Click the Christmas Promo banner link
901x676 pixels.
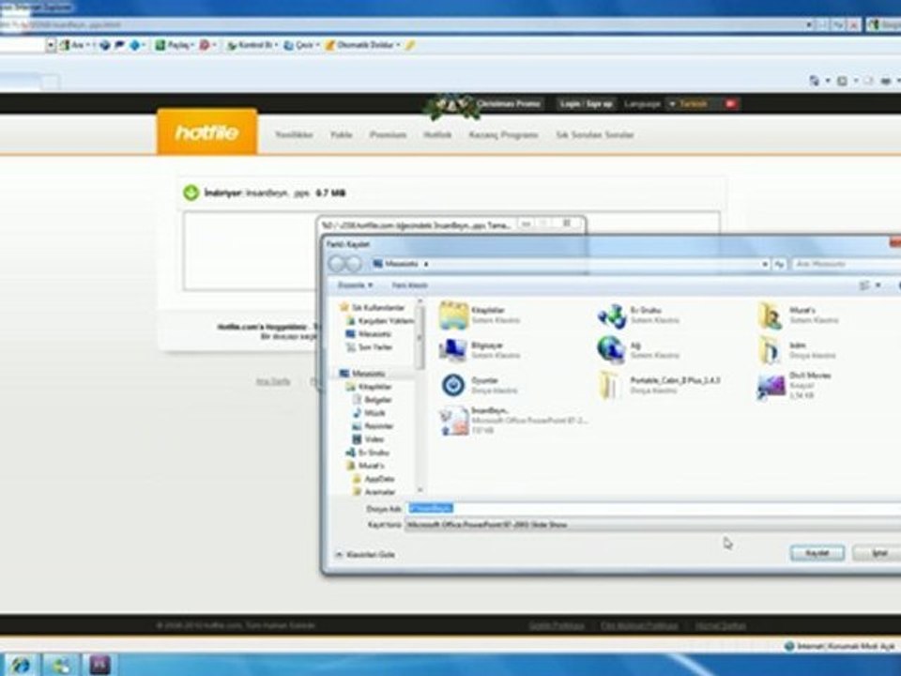click(509, 104)
